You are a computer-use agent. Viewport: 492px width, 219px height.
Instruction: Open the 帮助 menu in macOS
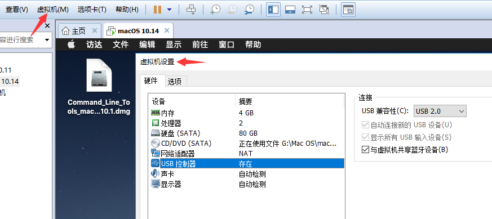point(253,45)
